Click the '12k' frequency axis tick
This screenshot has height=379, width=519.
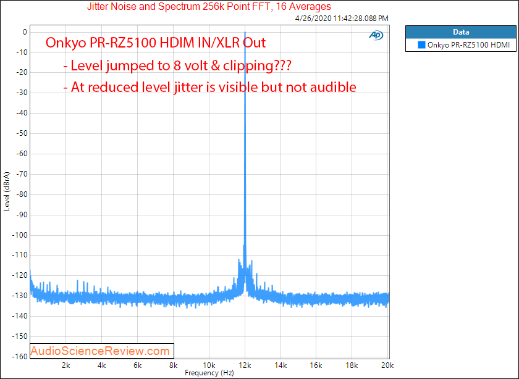[x=245, y=365]
